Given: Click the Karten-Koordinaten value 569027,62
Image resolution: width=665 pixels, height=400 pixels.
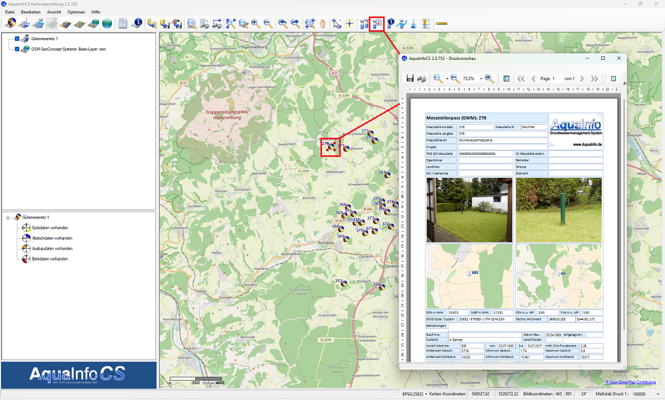Looking at the screenshot, I should click(481, 394).
